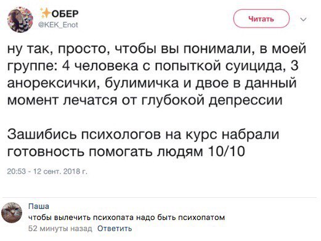Open ОБЕР's profile avatar picture

point(20,20)
